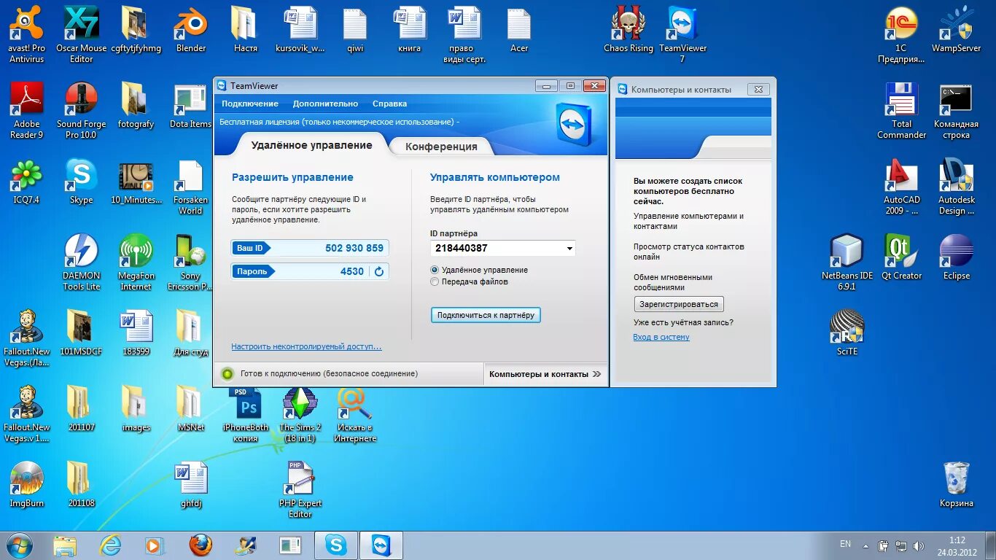Open the MegaFon Internet shortcut
Screen dimensions: 996x560
(x=136, y=262)
